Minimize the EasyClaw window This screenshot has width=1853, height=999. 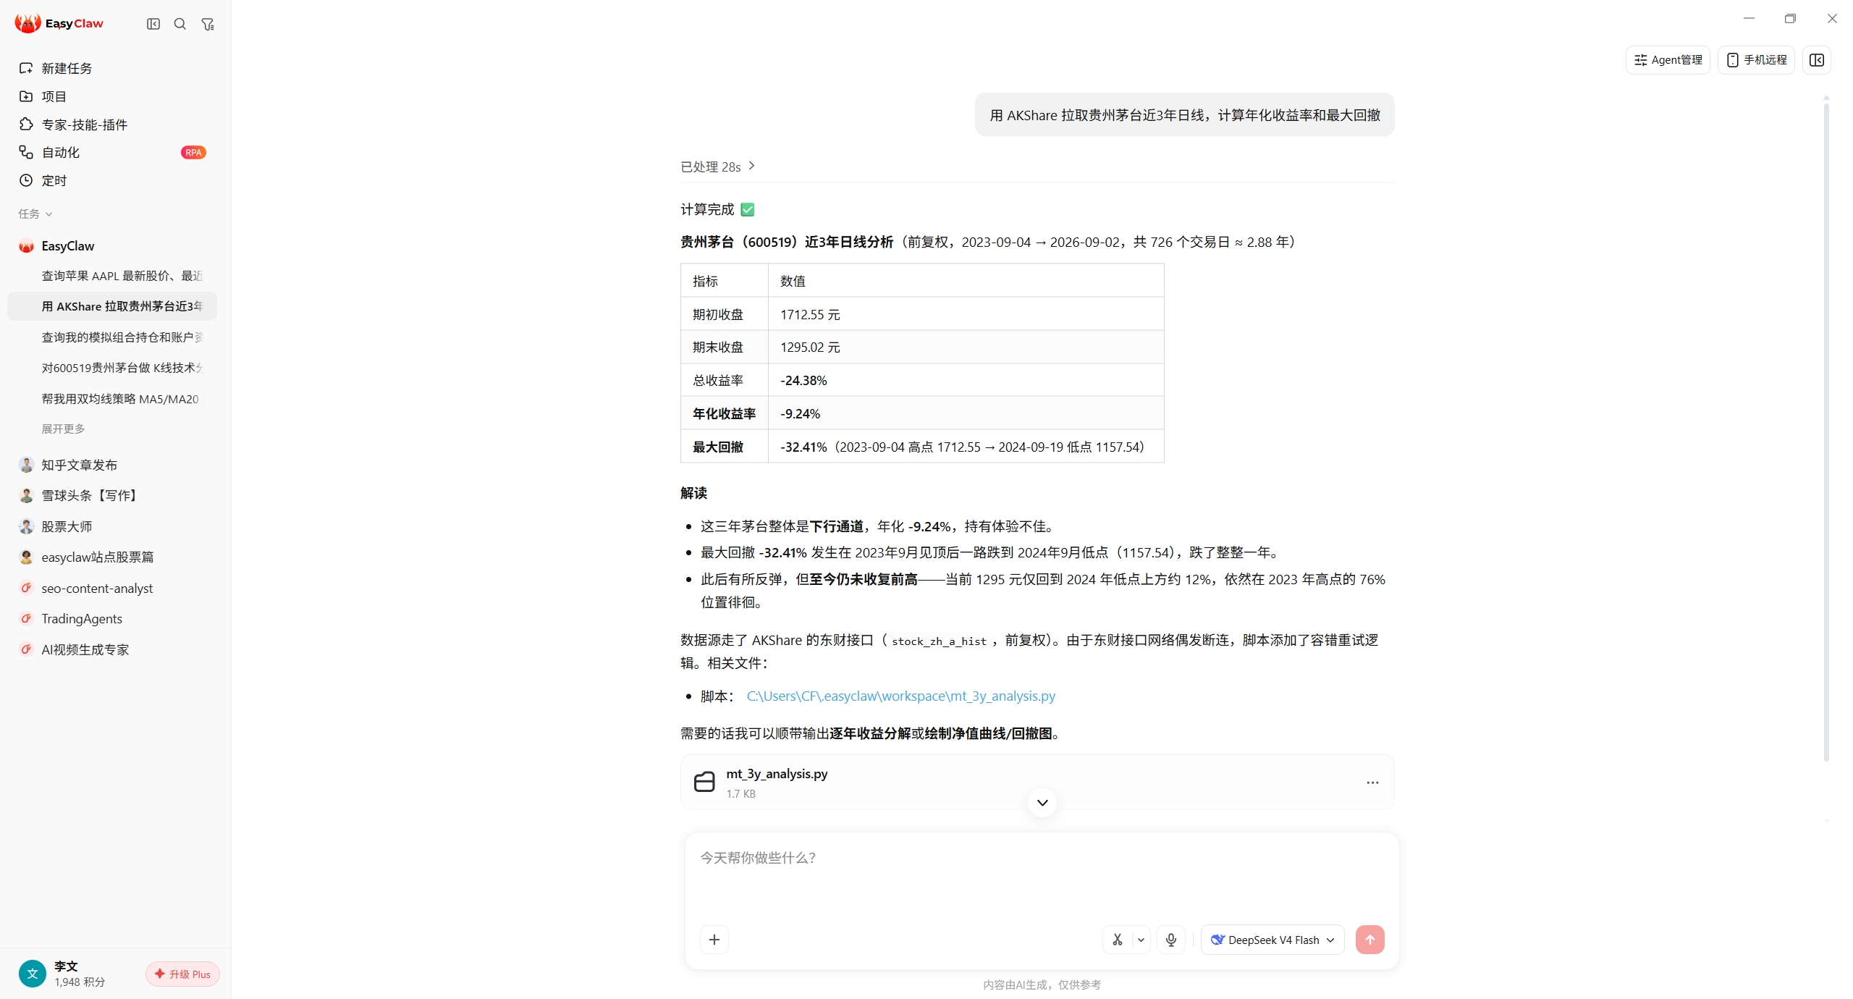coord(1749,18)
